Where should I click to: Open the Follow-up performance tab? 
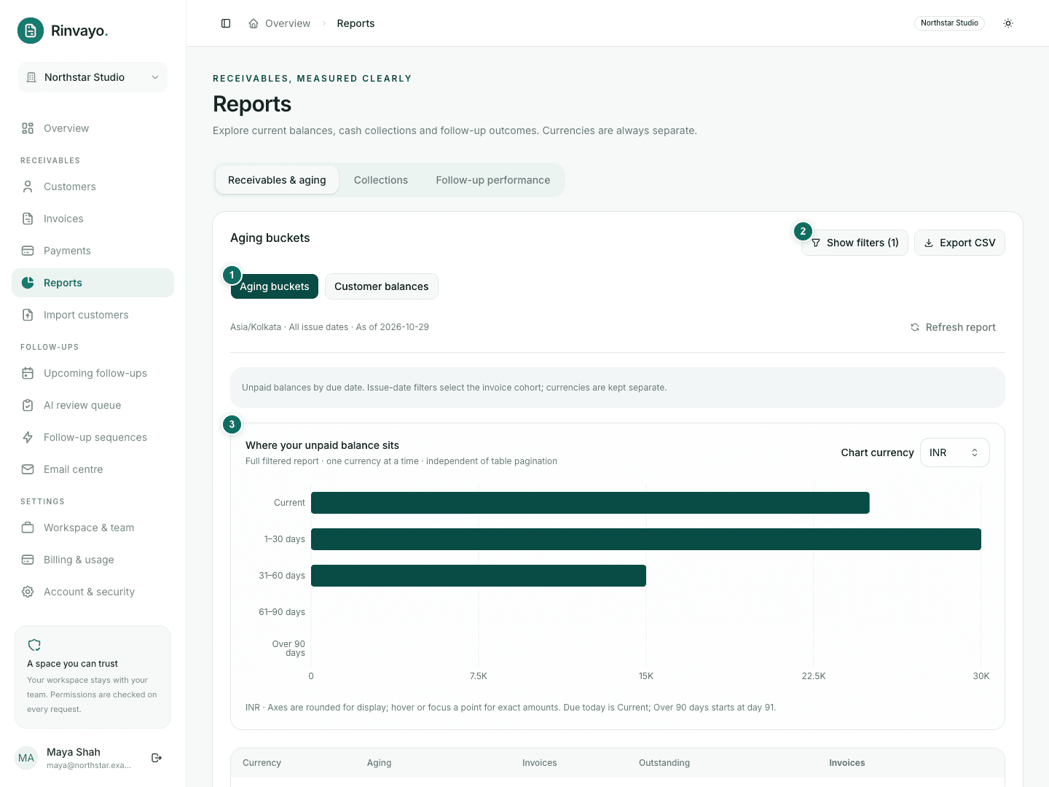493,180
